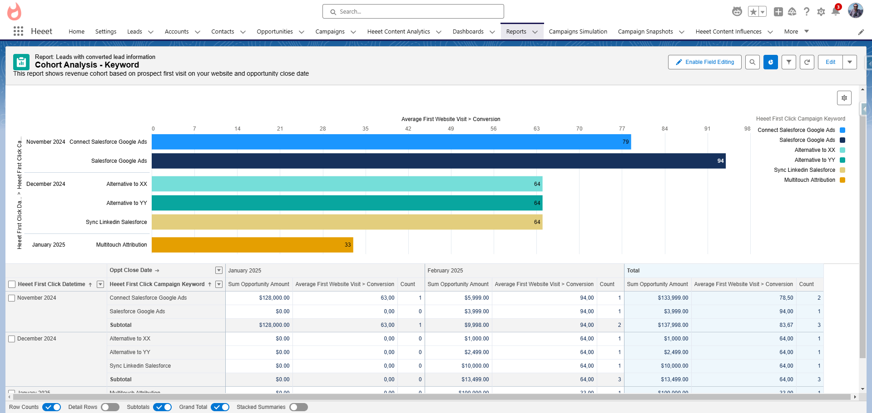Click in the global Search field
This screenshot has height=413, width=872.
(x=413, y=11)
